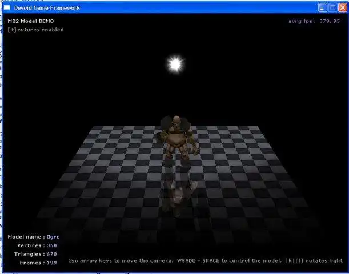Screen dimensions: 349x274
Task: Click the 'Devoid Game Framework' title text
Action: click(47, 8)
